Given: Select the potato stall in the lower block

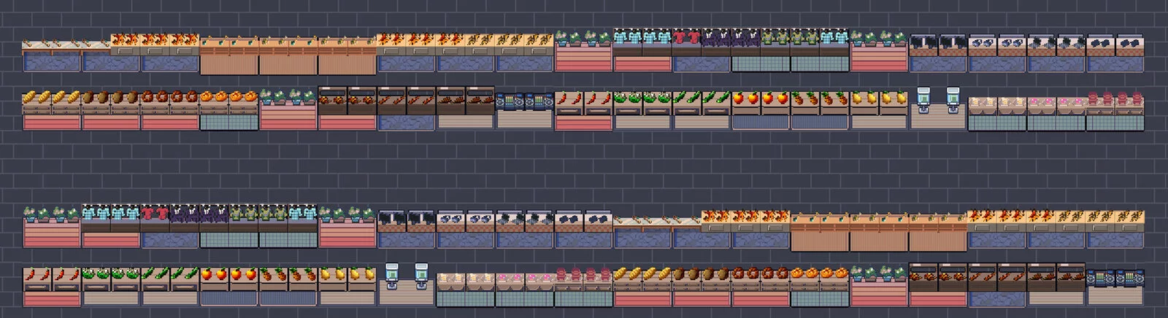Looking at the screenshot, I should tap(702, 286).
